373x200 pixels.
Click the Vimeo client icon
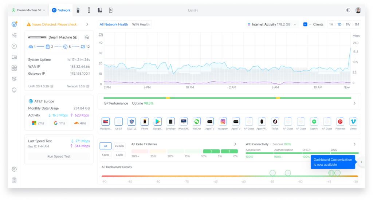(353, 122)
